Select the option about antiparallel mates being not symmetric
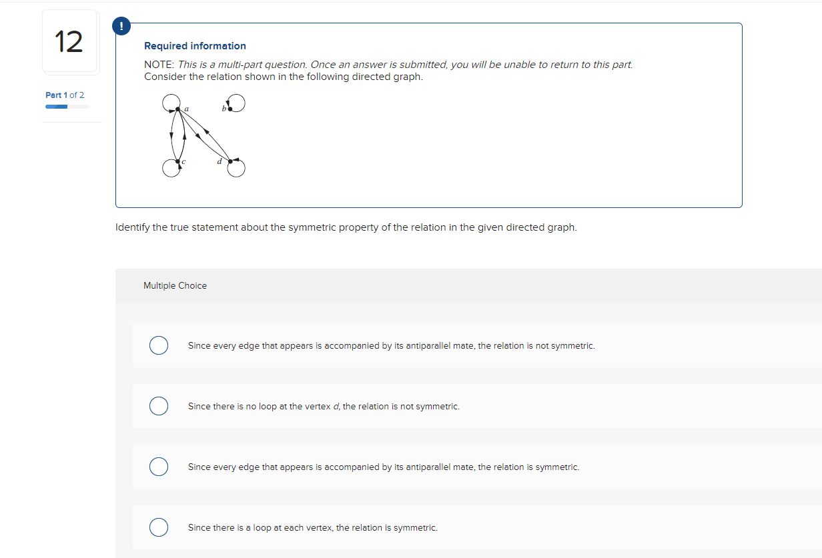Screen dimensions: 822x558 [158, 345]
